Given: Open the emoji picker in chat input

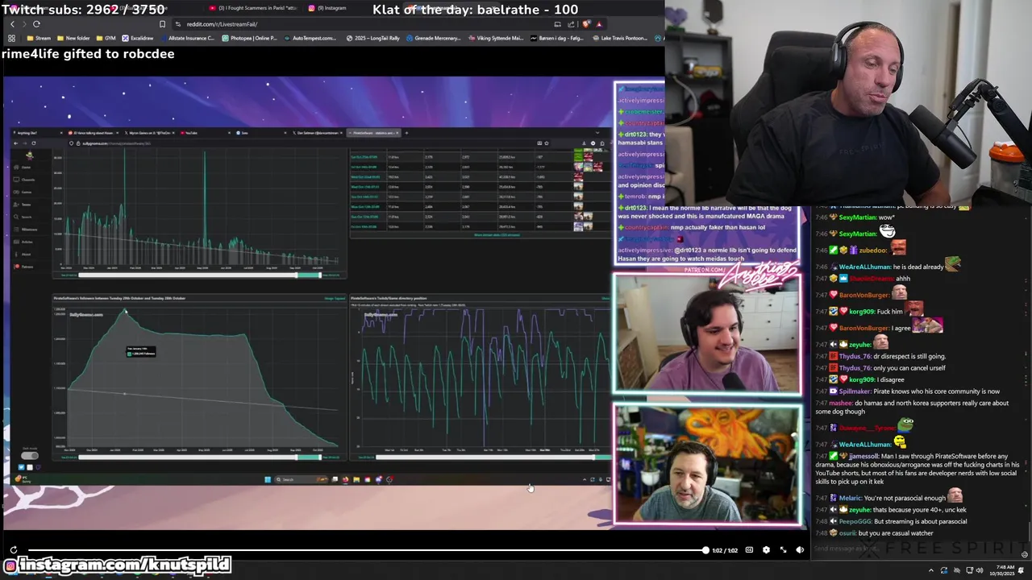Looking at the screenshot, I should point(1025,554).
